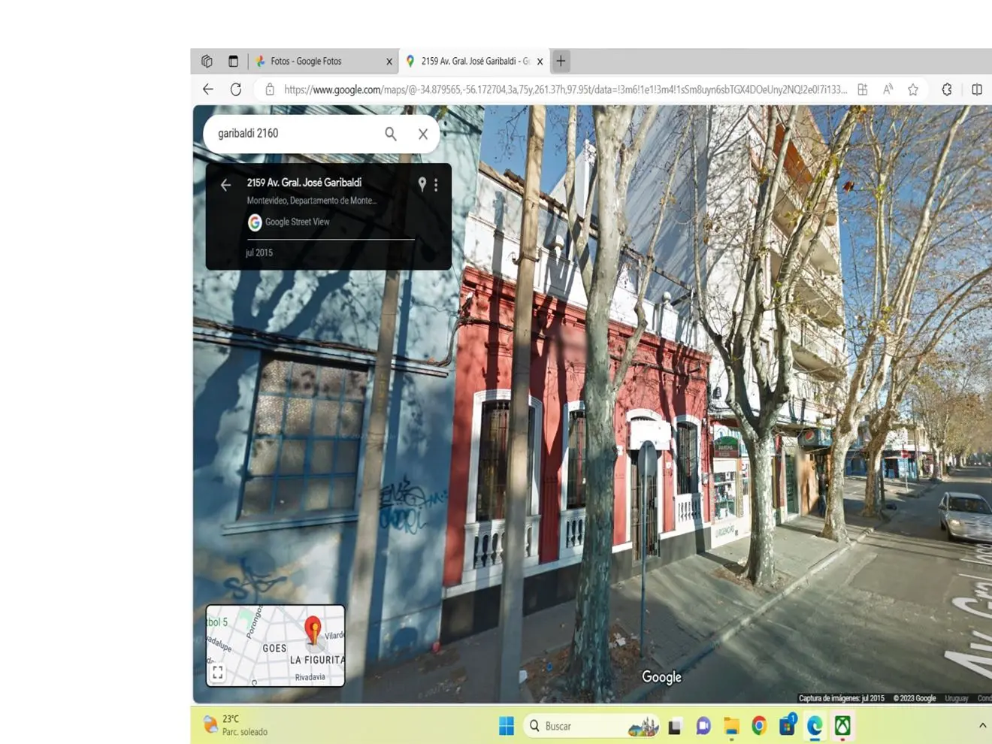The image size is (992, 744).
Task: Open the Windows Start menu
Action: [x=507, y=726]
